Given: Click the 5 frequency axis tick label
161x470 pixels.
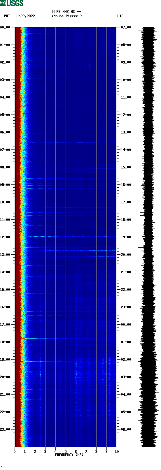Looking at the screenshot, I should tap(66, 452).
